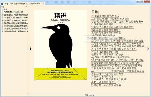The height and width of the screenshot is (97, 151).
Task: Select 目录 in bookmarks tree
Action: (x=6, y=9)
